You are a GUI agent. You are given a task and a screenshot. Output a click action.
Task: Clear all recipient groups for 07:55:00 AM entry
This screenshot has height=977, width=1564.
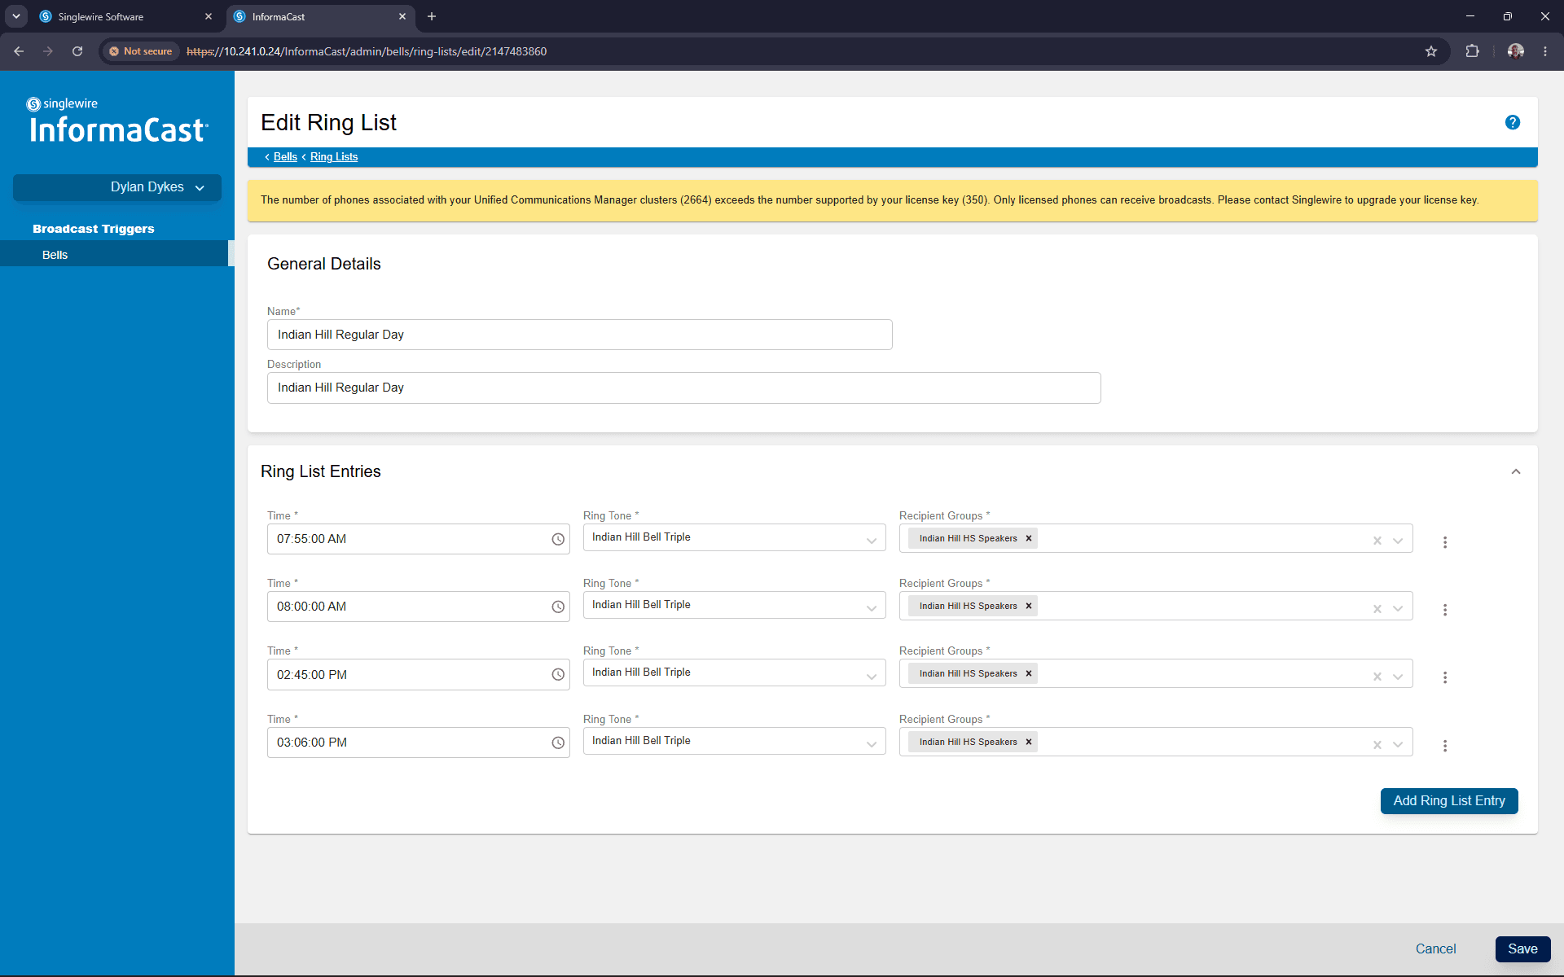(x=1377, y=541)
